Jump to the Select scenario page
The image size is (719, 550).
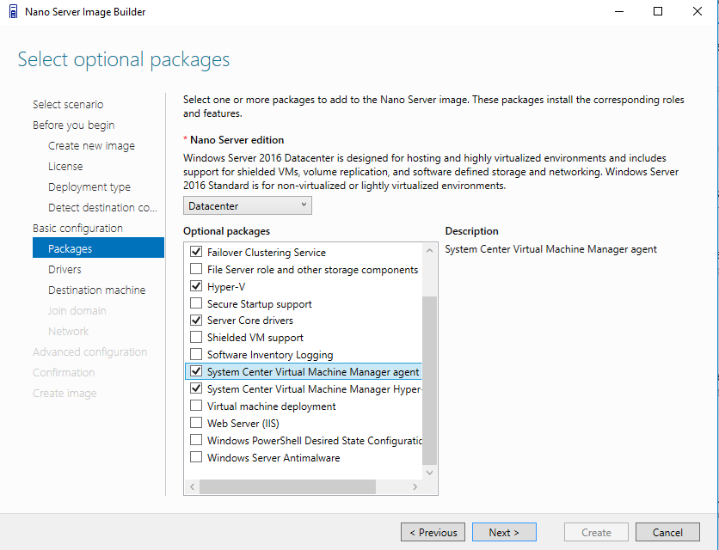68,105
